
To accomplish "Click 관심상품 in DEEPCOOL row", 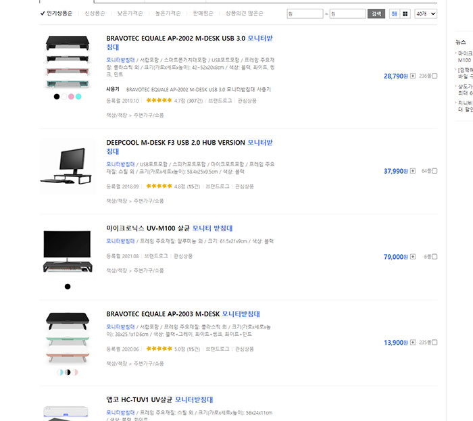I will [244, 187].
